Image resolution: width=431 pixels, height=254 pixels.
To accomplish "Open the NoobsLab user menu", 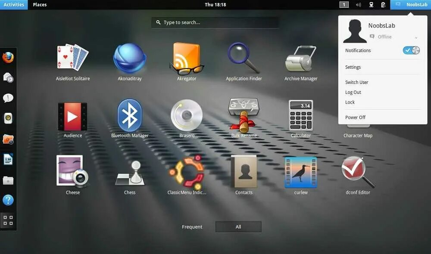I will coord(411,5).
